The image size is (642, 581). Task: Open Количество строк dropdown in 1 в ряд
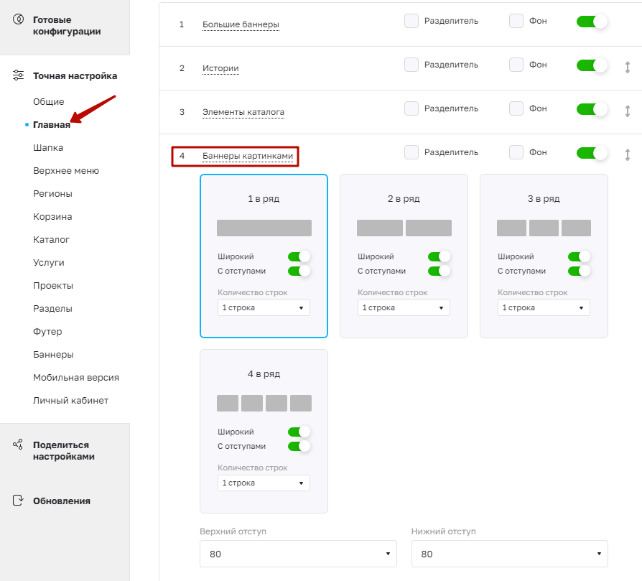tap(264, 308)
